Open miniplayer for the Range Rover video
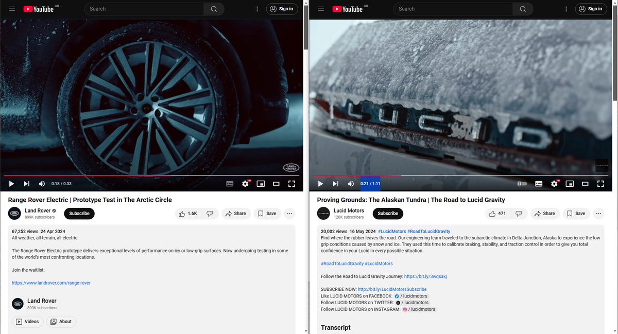 [261, 183]
